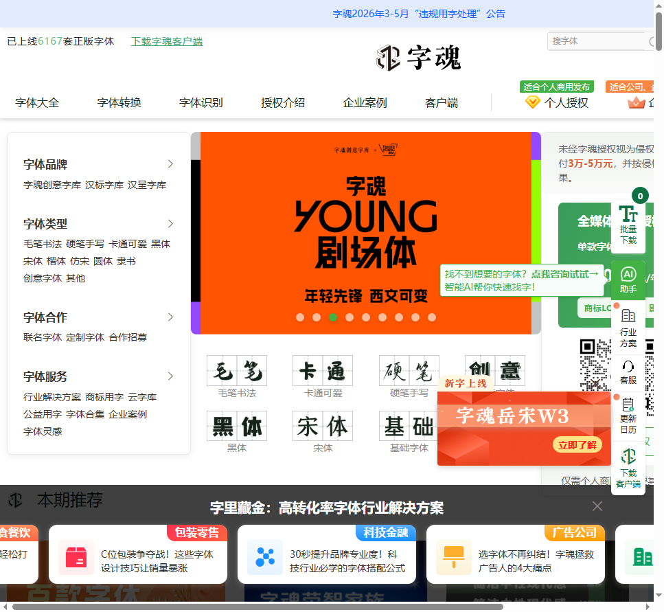Screen dimensions: 664x612
Task: Open 授权介绍 in the navigation
Action: tap(283, 102)
